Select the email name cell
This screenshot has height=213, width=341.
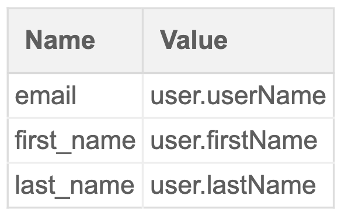75,95
